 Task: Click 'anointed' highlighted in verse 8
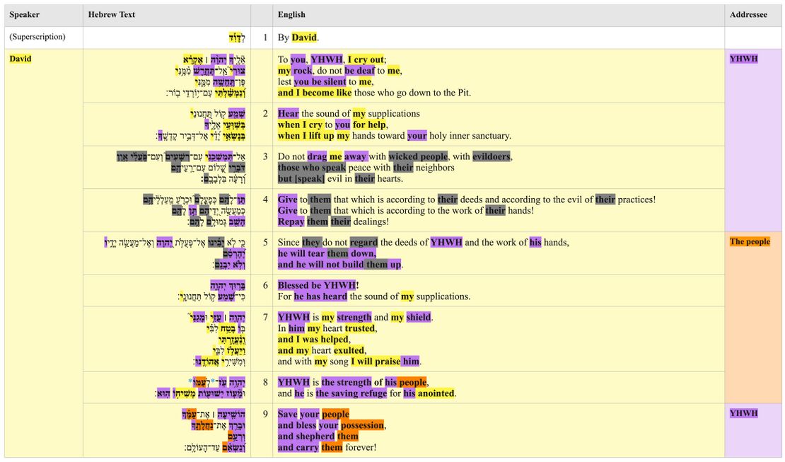436,393
